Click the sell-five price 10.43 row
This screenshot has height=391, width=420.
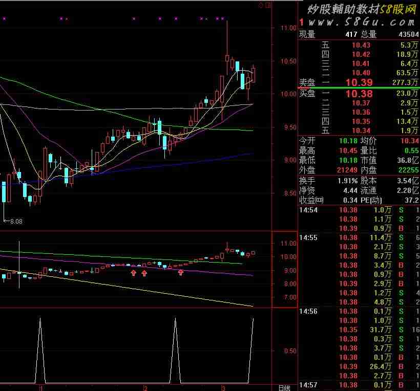[361, 45]
